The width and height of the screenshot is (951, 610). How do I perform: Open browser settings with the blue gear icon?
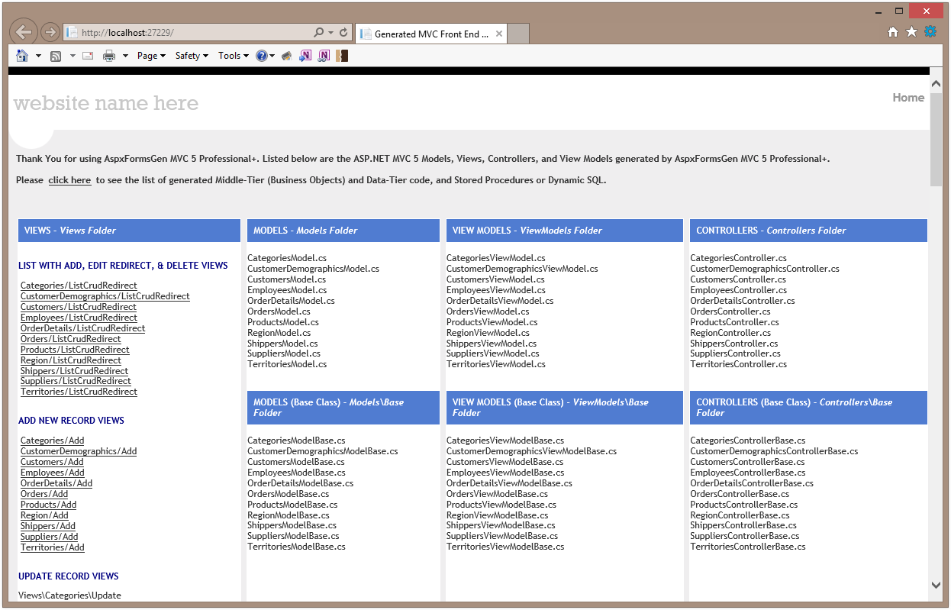point(930,32)
